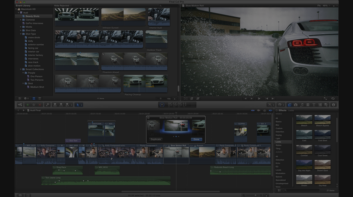Screen dimensions: 353x197
Task: Insert selected clip into the timeline
Action: coord(61,105)
